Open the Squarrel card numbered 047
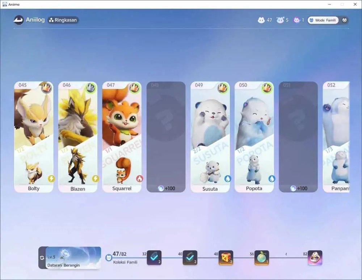The width and height of the screenshot is (362, 280). tap(122, 137)
